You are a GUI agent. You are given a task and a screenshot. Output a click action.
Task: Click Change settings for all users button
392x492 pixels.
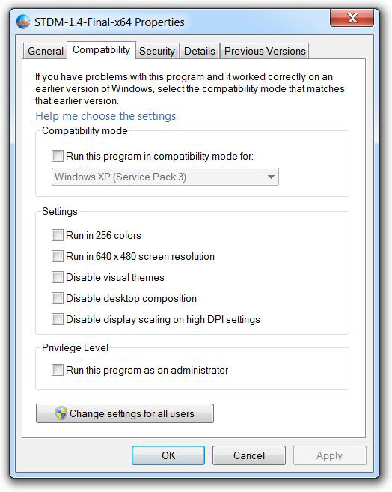pyautogui.click(x=125, y=413)
